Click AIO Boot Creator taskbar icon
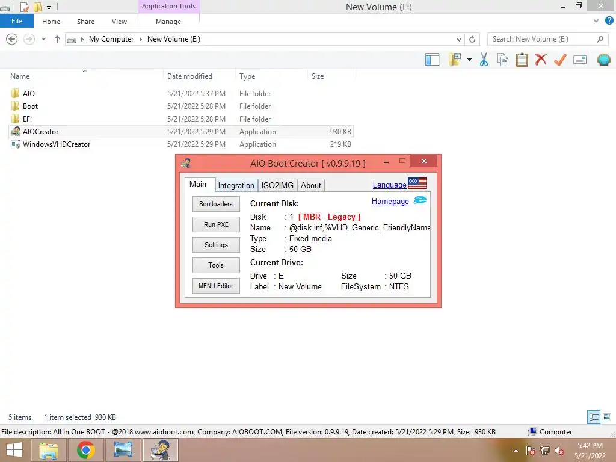Screen dimensions: 616x462 161,450
